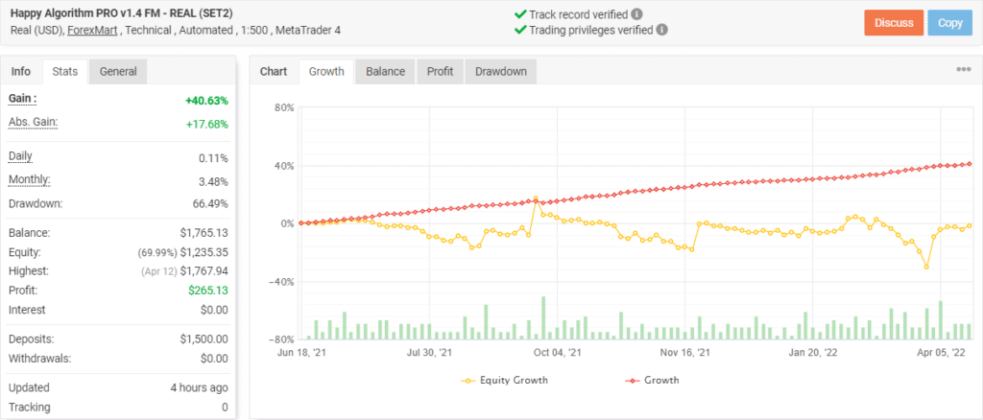Viewport: 983px width, 420px height.
Task: Show the Drawdown chart tab
Action: [x=500, y=71]
